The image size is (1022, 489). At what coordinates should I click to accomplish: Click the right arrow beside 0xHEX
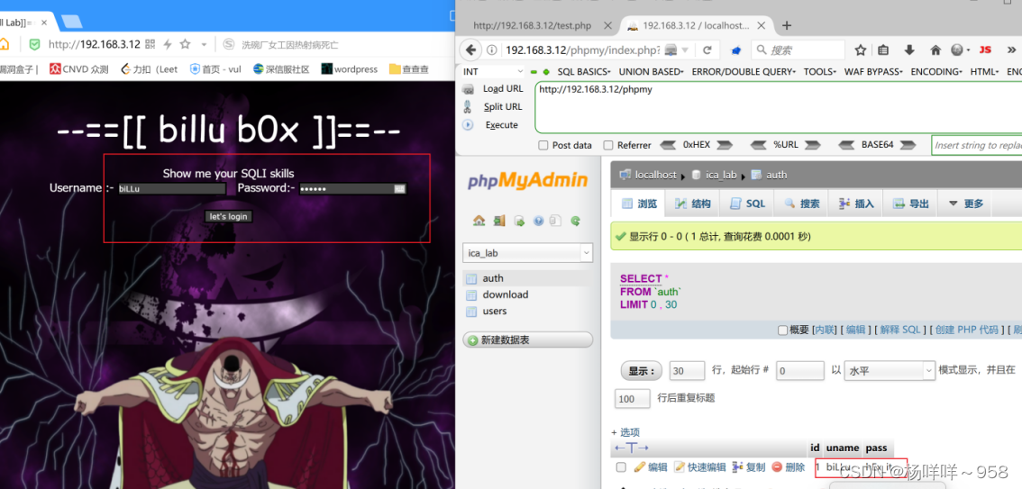pos(725,145)
